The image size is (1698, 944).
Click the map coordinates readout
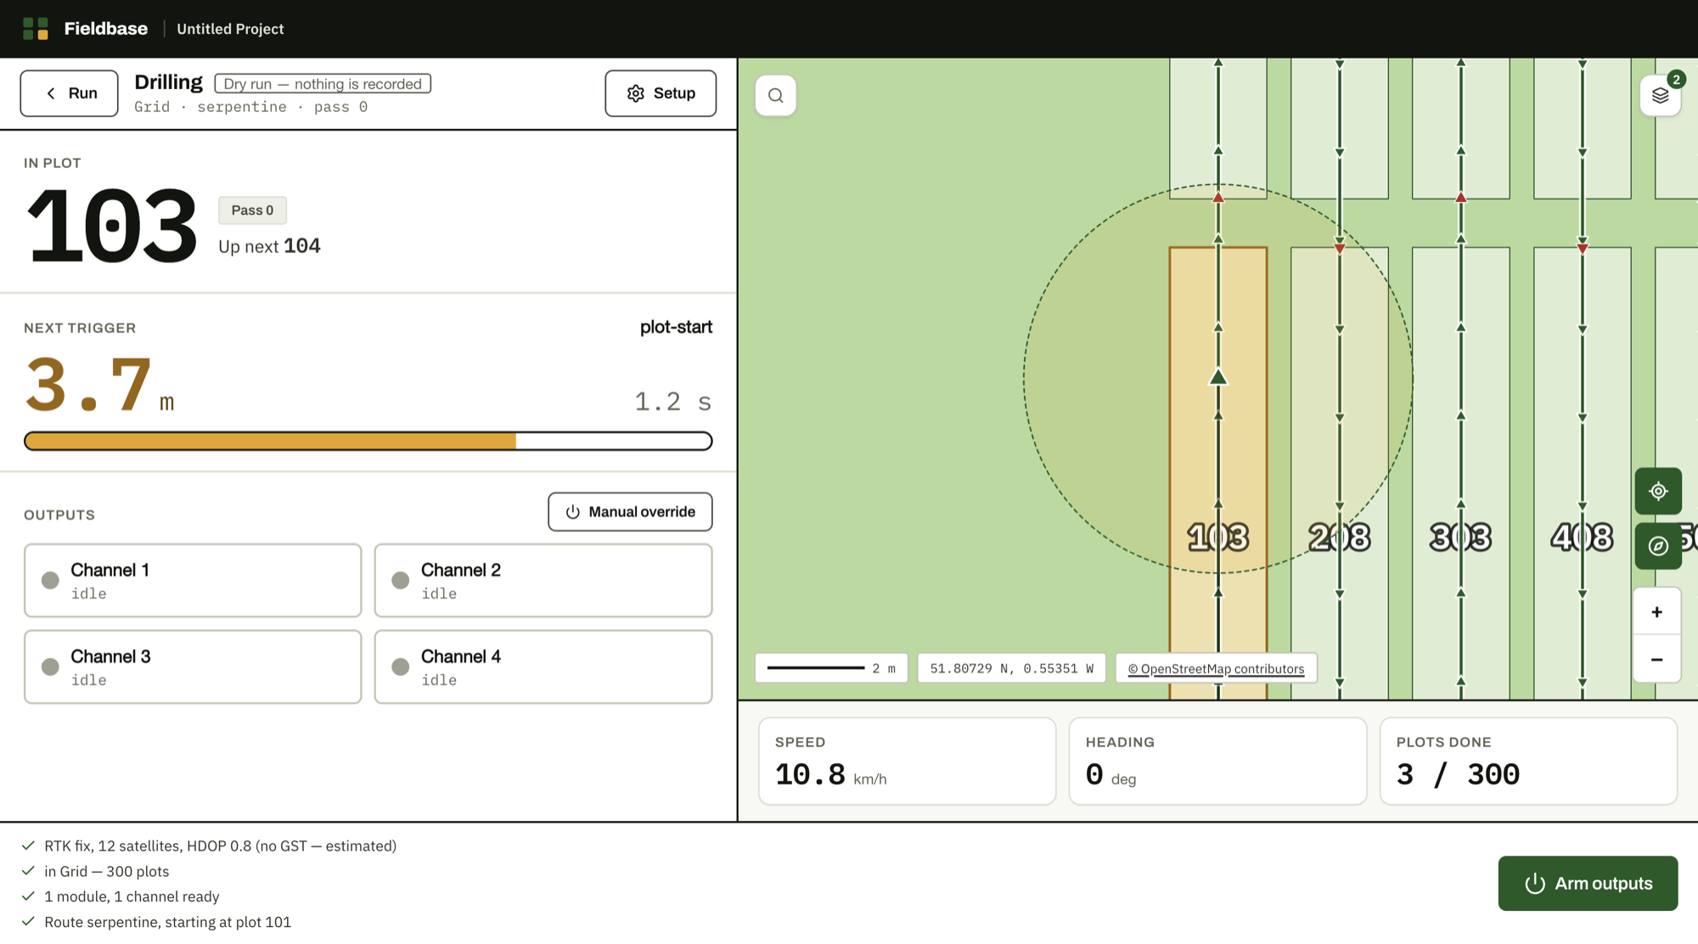tap(1011, 668)
